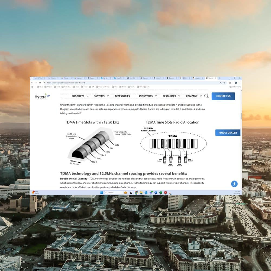
Task: Open the All Bookmarks folder
Action: [x=235, y=87]
